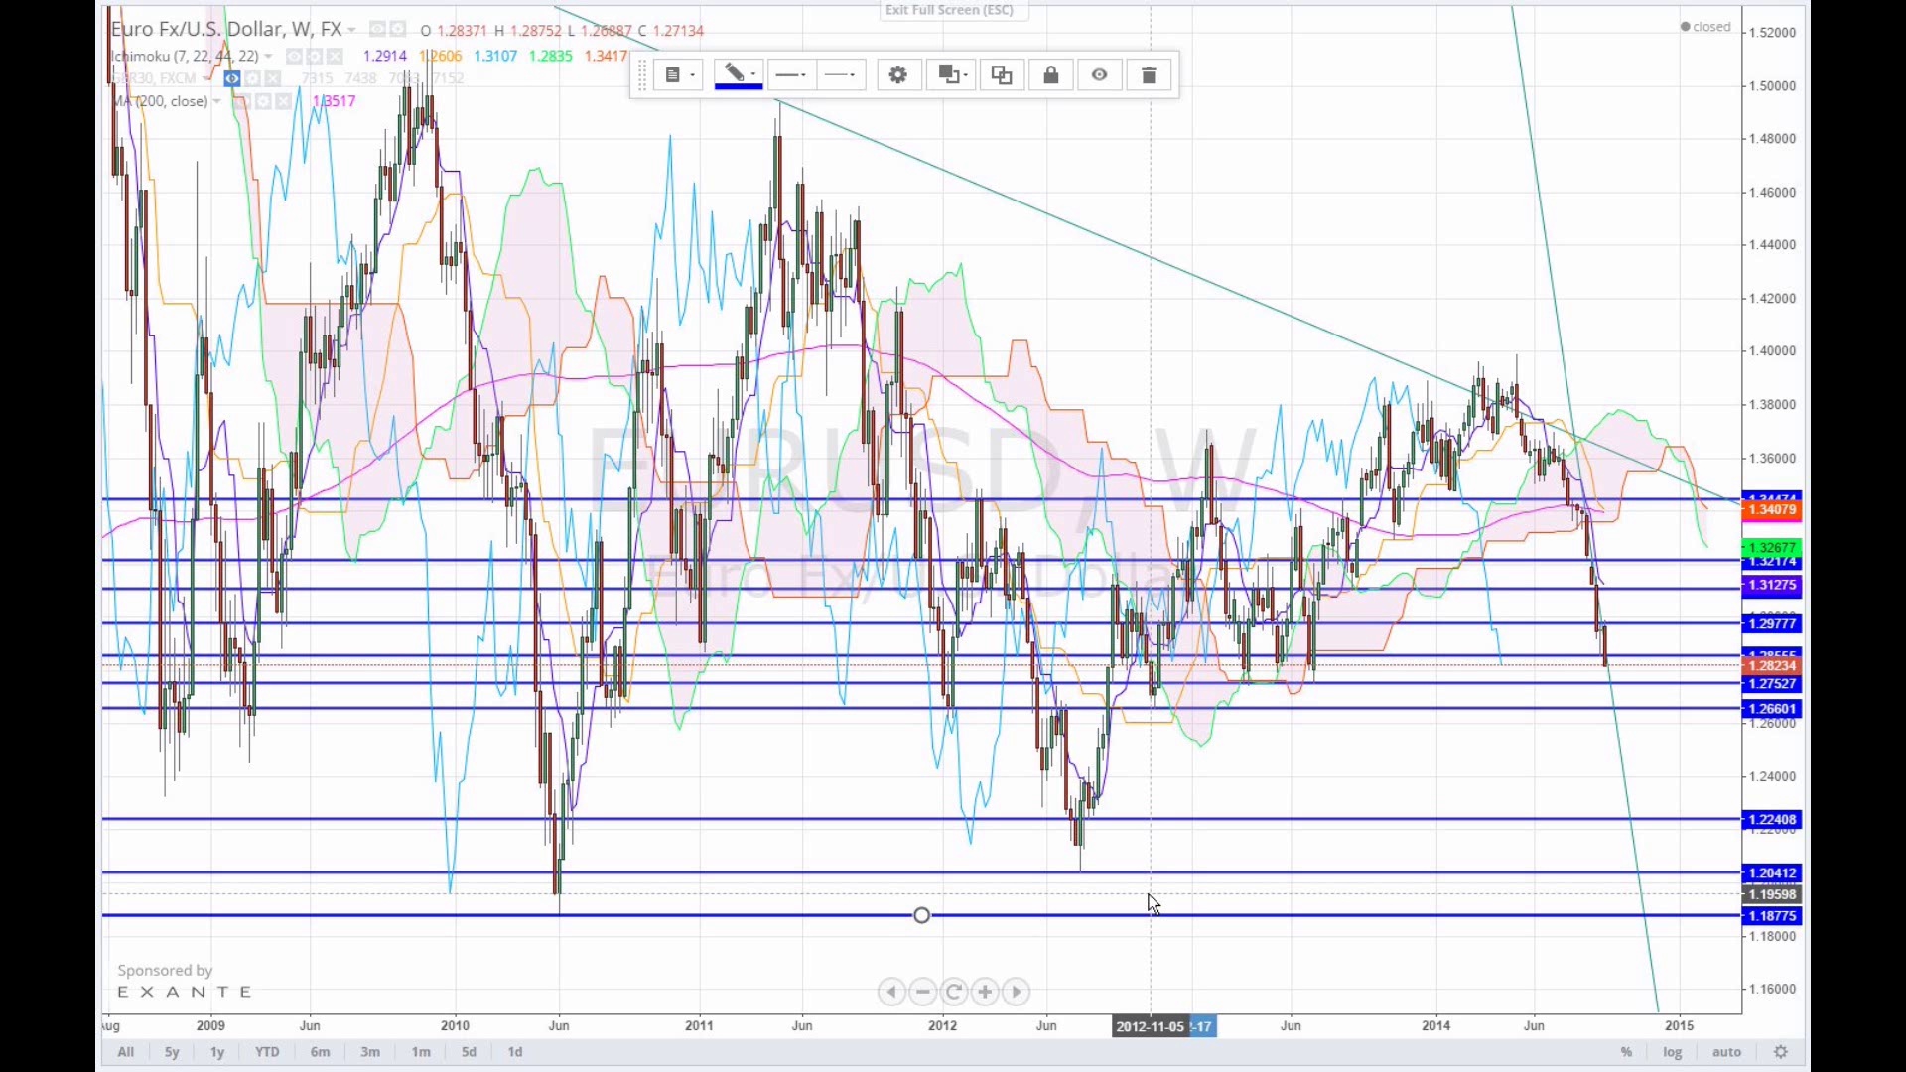
Task: Expand line style dropdown in toolbar
Action: pos(841,75)
